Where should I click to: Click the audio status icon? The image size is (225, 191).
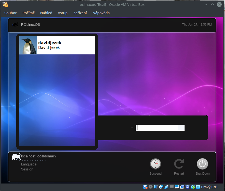click(x=155, y=187)
